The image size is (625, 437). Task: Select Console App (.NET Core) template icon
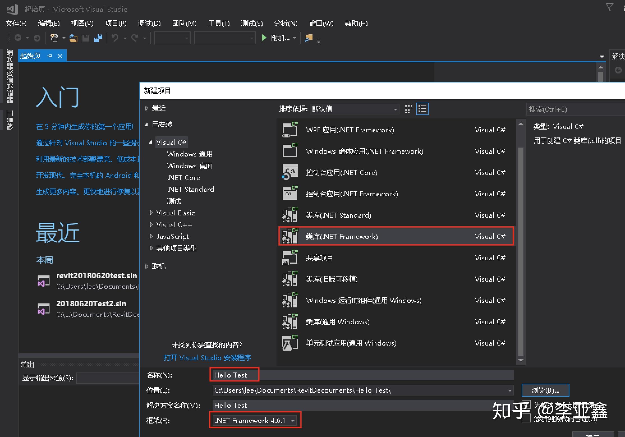(x=290, y=173)
